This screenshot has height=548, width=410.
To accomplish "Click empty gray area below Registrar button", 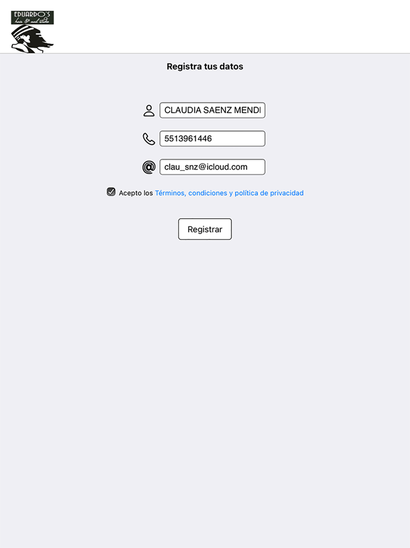I will coord(205,384).
